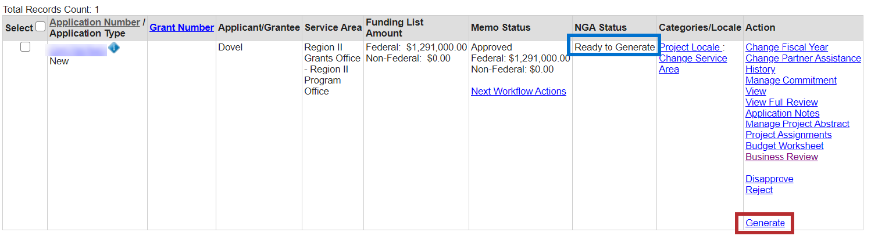The width and height of the screenshot is (871, 243).
Task: Open the Business Review link
Action: tap(781, 157)
